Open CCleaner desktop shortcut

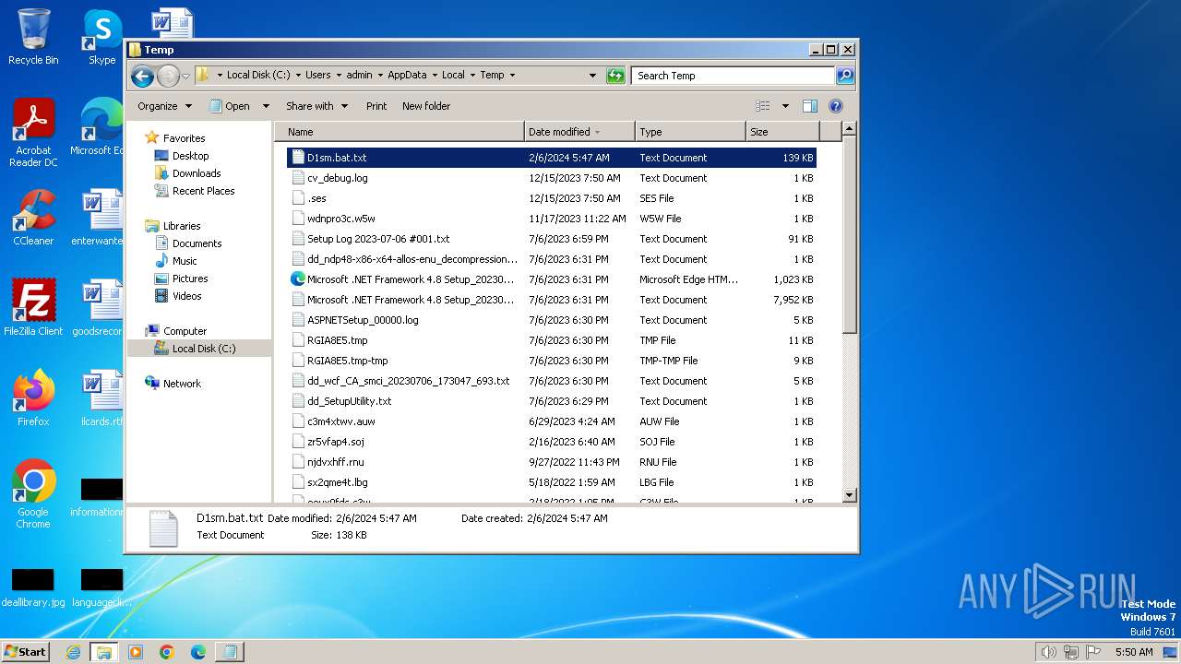(33, 218)
